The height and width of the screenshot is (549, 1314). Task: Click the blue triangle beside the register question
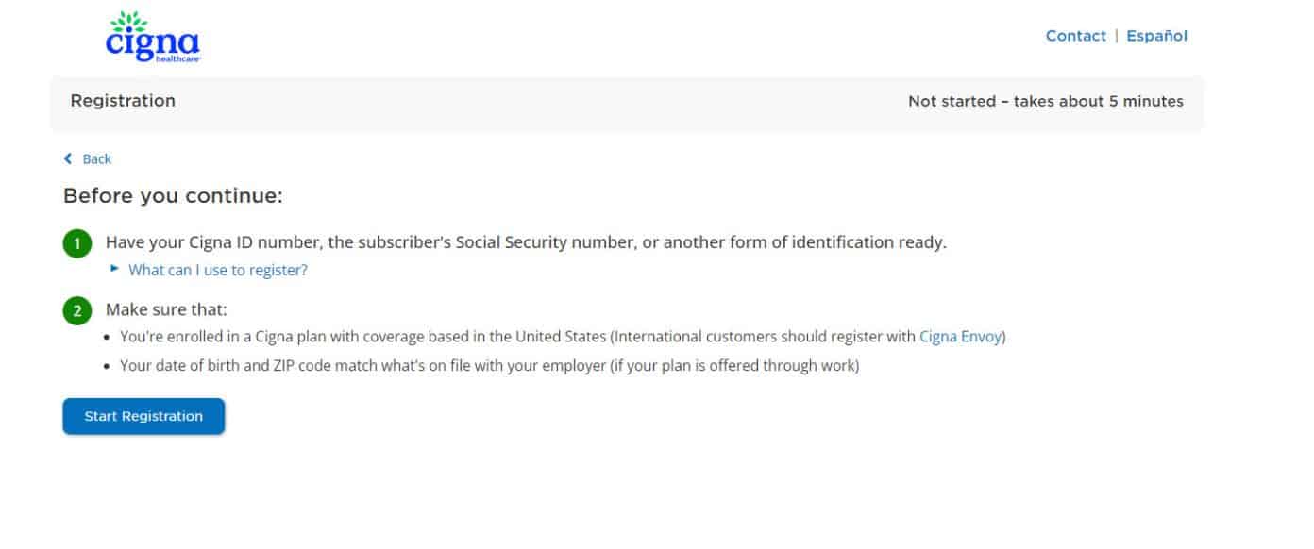pyautogui.click(x=114, y=270)
